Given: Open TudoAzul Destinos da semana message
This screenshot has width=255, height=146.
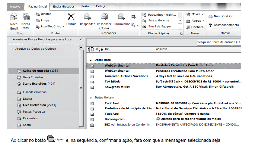Looking at the screenshot, I should [x=164, y=103].
